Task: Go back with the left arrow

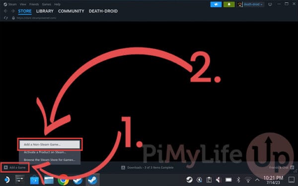Action: click(x=5, y=11)
